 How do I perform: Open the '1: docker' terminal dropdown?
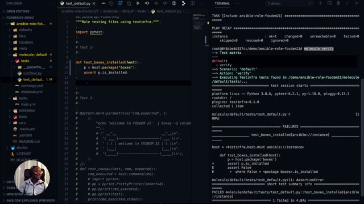(x=289, y=3)
